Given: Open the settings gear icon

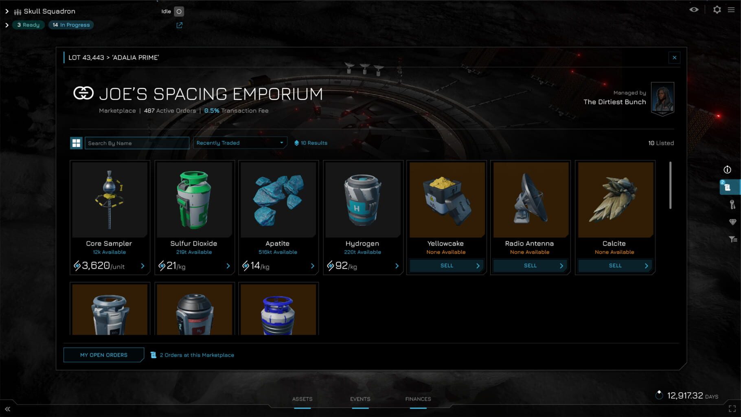Looking at the screenshot, I should [x=717, y=10].
